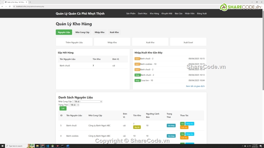Click Bánh chuối in the Sắp Hết Hàng table
The width and height of the screenshot is (264, 148).
65,66
